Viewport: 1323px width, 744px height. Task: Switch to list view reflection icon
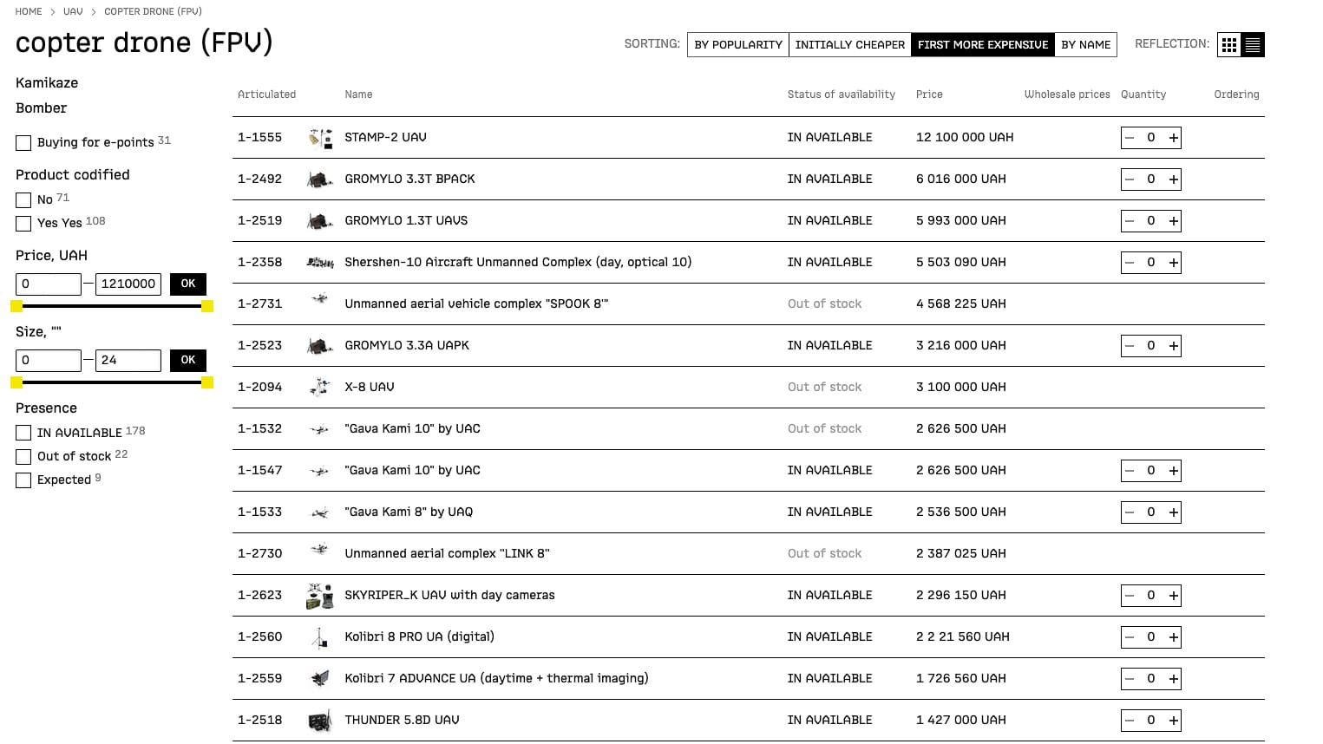coord(1253,45)
